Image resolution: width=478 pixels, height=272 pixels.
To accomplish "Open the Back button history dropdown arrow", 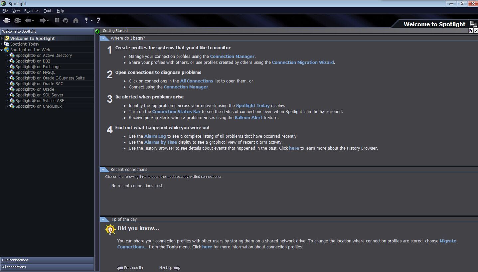I will coord(33,21).
